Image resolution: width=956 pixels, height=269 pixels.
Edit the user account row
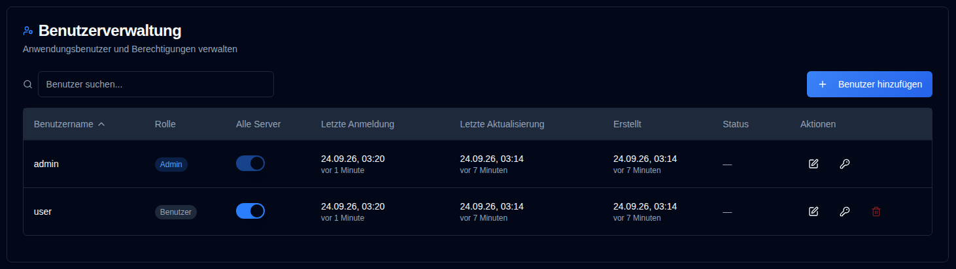coord(813,212)
